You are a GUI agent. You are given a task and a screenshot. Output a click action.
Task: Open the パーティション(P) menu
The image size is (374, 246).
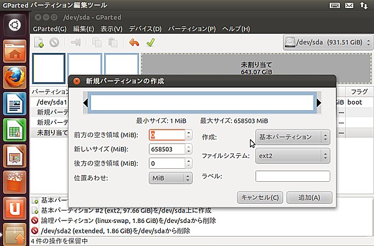[x=192, y=29]
